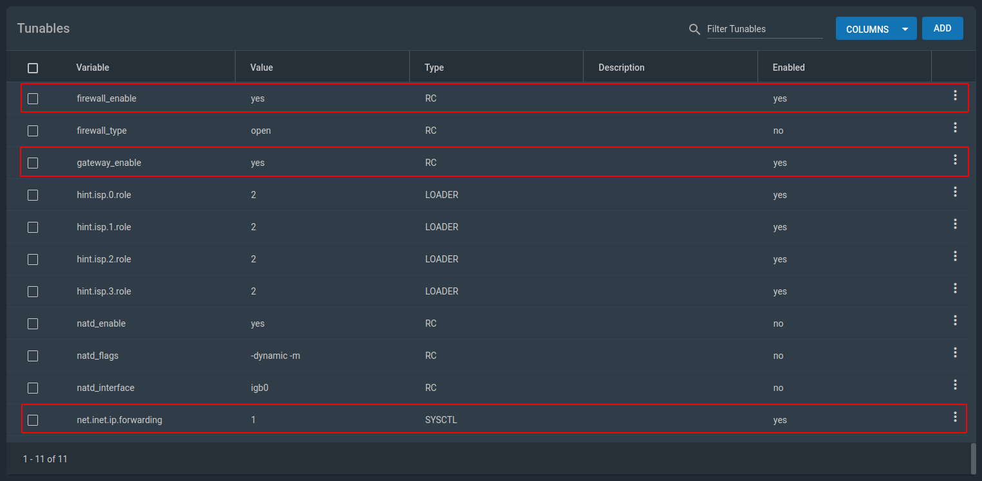Open options menu for hint.isp.3.role row
Viewport: 982px width, 481px height.
955,288
